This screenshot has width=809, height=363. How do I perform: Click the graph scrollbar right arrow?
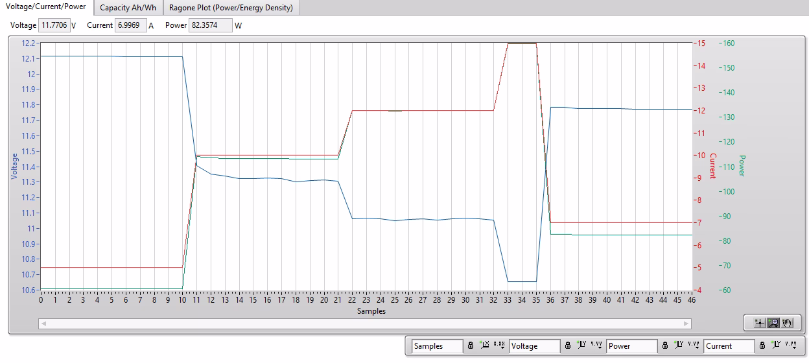pyautogui.click(x=686, y=323)
